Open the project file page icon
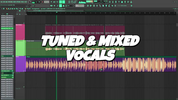This screenshot has height=100, width=178. coord(103,6)
